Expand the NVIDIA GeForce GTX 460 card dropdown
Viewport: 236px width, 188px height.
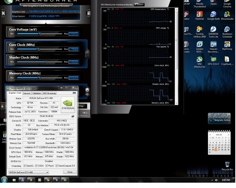(x=29, y=172)
